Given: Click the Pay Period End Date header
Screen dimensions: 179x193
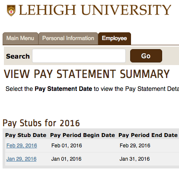Looking at the screenshot, I should point(148,135).
